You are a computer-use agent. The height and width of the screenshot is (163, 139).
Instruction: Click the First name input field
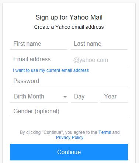[x=38, y=44]
